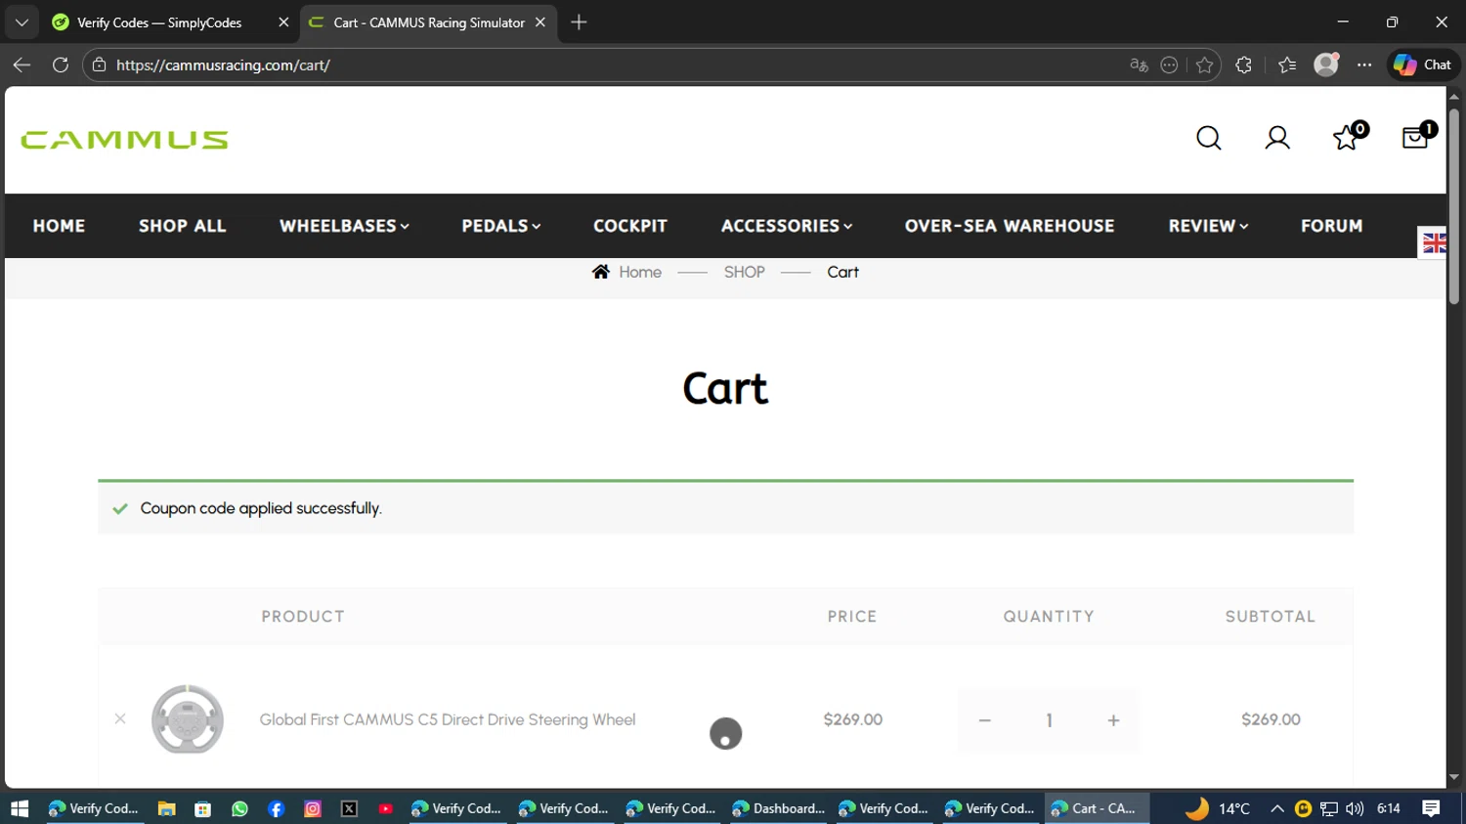
Task: Open the browser extensions icon
Action: tap(1243, 65)
